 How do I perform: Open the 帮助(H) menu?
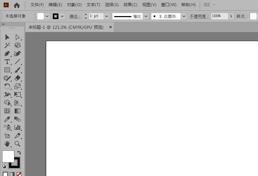189,5
